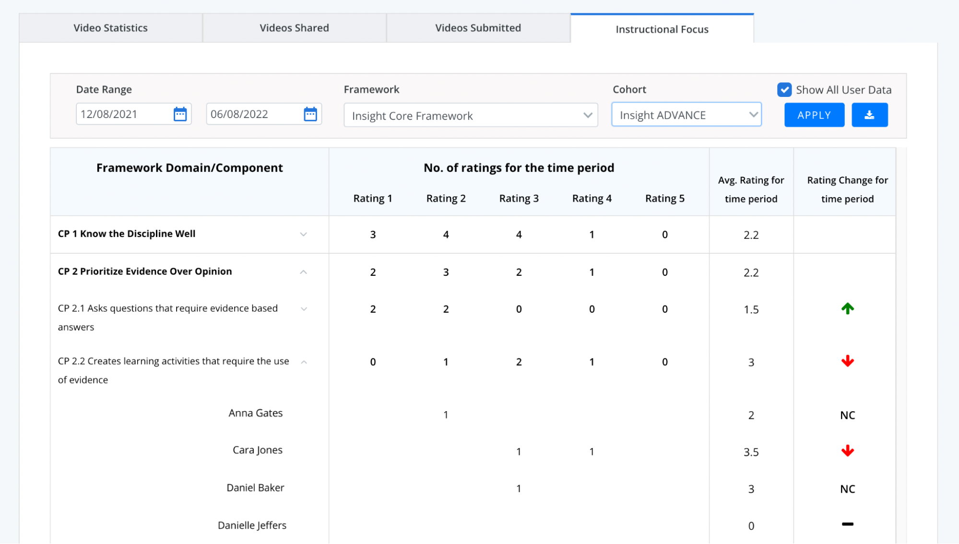Click average 3 in Daniel Baker row

click(x=751, y=489)
